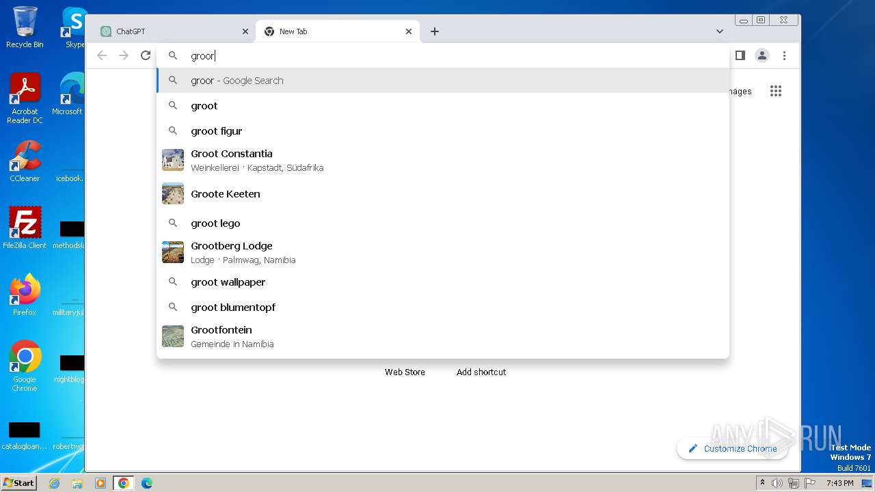Open the Skype desktop icon
The width and height of the screenshot is (875, 492).
pos(74,28)
